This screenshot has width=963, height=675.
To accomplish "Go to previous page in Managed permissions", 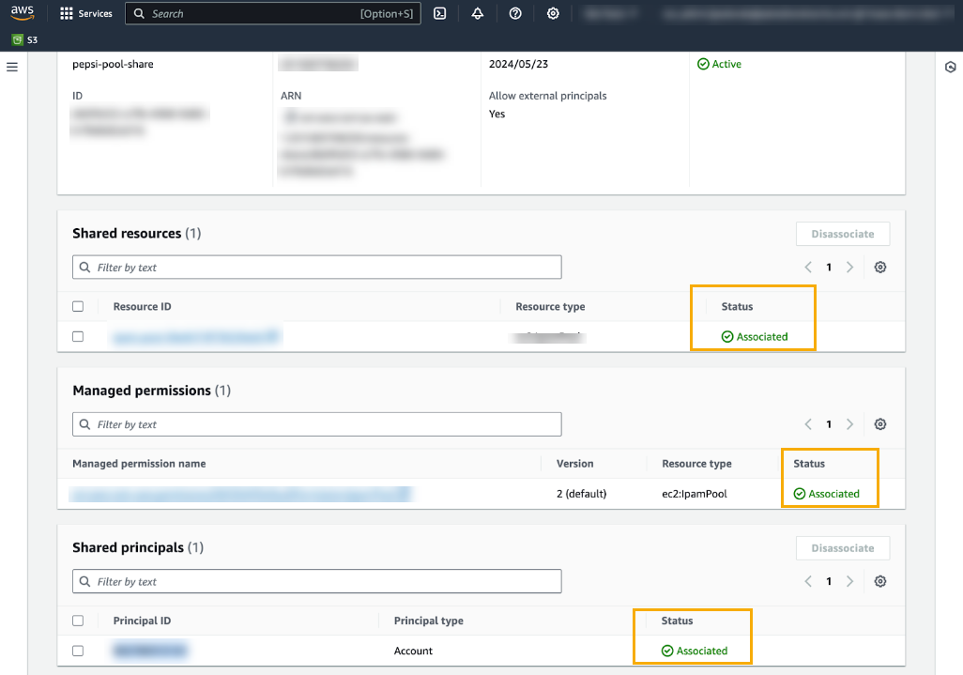I will (808, 424).
